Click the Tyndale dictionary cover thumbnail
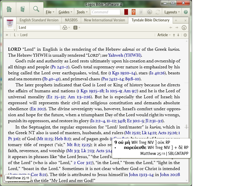Viewport: 233px width, 186px height. click(10, 24)
